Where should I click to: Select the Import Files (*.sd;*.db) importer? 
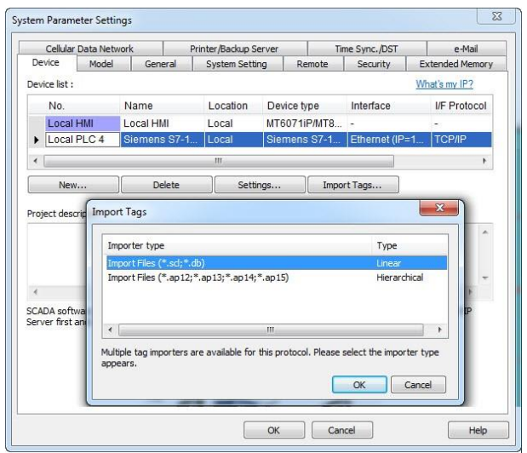(x=162, y=263)
